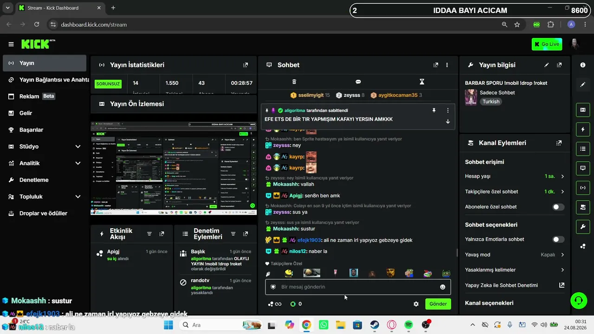Click the trash icon in chat toolbar
This screenshot has width=594, height=334.
pyautogui.click(x=294, y=82)
